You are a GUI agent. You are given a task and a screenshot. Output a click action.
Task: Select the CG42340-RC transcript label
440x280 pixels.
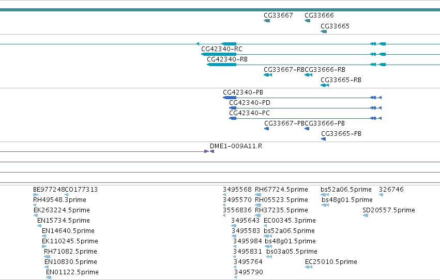[x=222, y=49]
